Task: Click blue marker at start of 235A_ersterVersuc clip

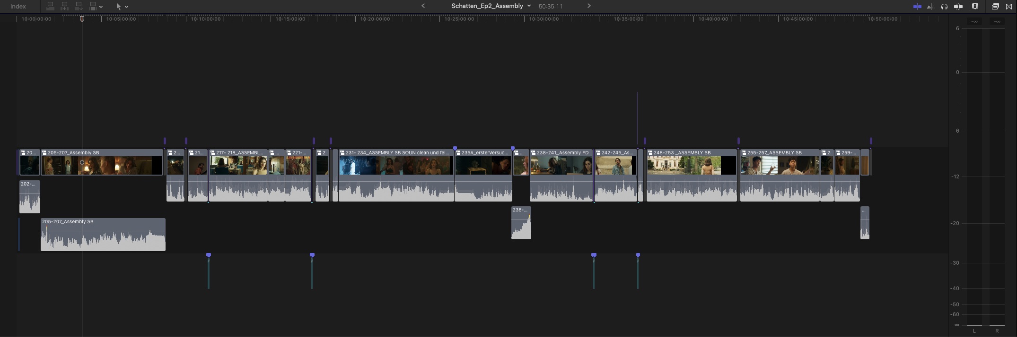Action: (x=455, y=148)
